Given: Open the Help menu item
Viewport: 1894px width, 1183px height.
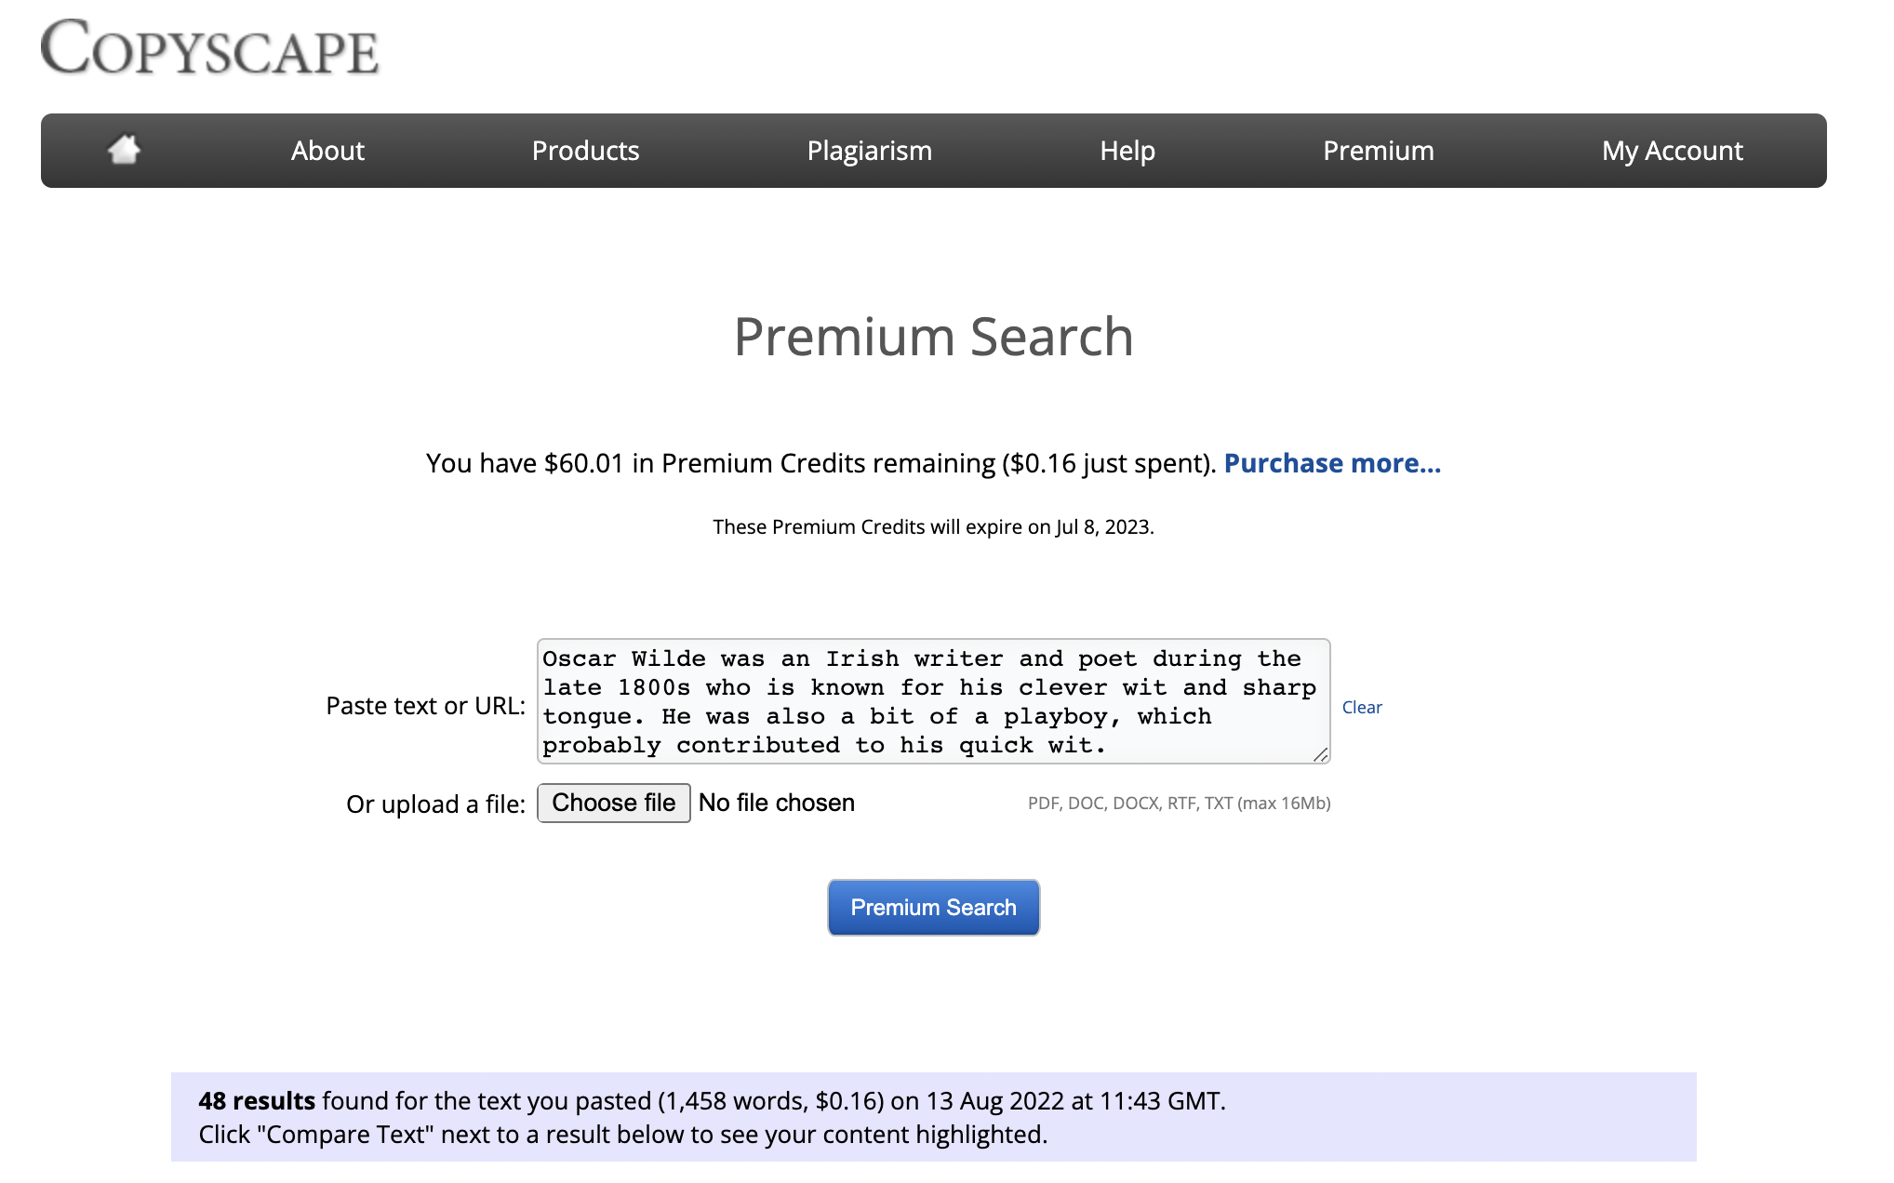Looking at the screenshot, I should tap(1127, 151).
